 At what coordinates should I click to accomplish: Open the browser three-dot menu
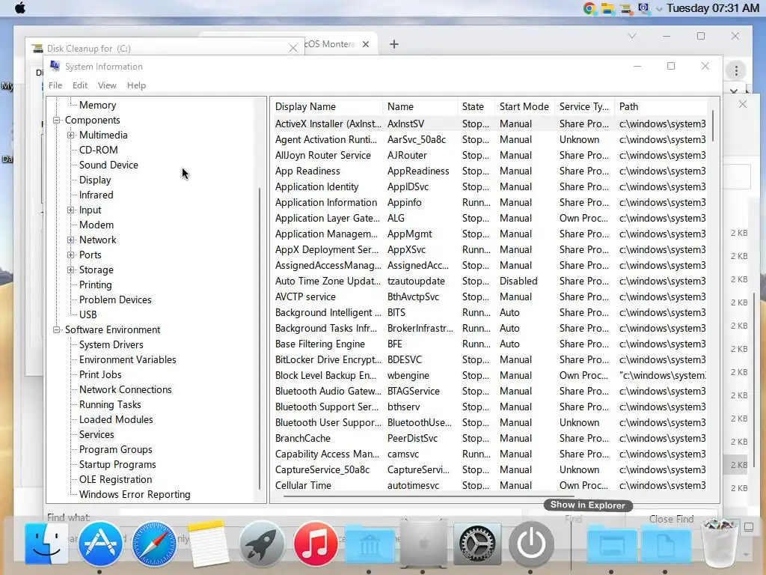pos(736,70)
